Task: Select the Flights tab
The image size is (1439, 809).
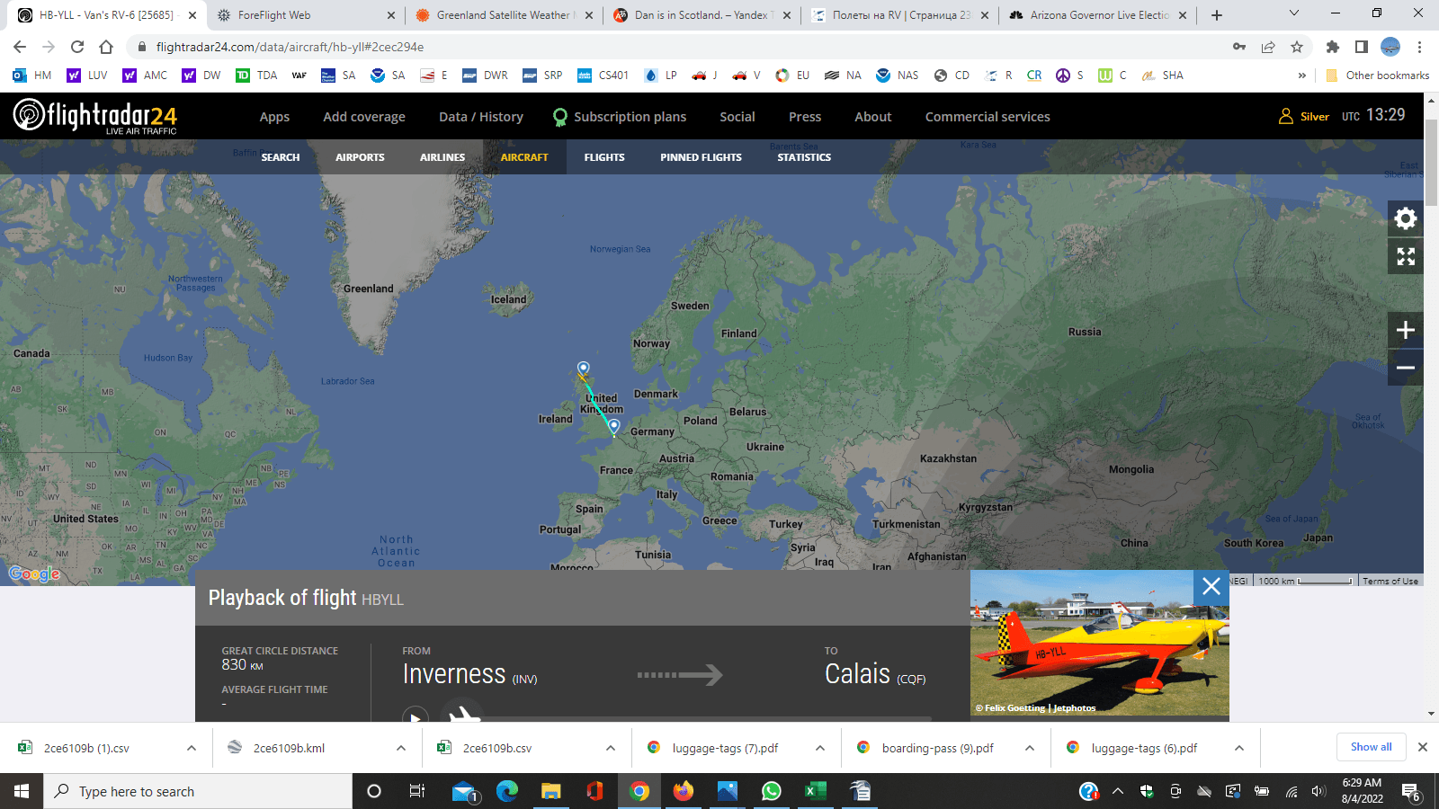Action: [604, 157]
